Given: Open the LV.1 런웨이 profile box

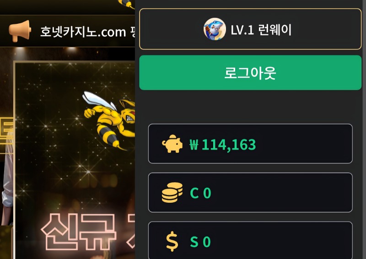Looking at the screenshot, I should [250, 29].
